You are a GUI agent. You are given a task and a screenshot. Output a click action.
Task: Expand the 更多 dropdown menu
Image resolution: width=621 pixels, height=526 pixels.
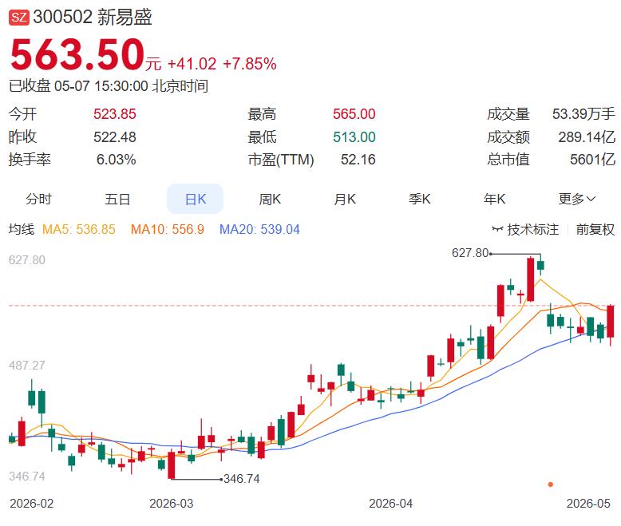coord(576,199)
